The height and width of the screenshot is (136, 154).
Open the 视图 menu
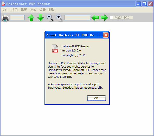pos(15,10)
